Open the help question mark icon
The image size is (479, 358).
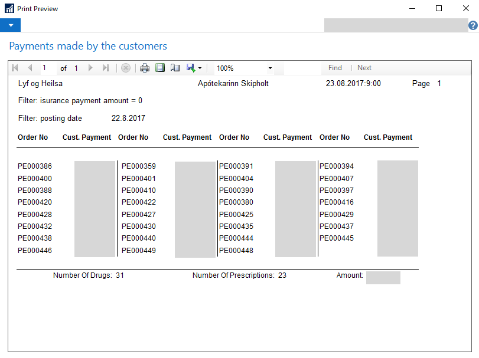(x=473, y=26)
